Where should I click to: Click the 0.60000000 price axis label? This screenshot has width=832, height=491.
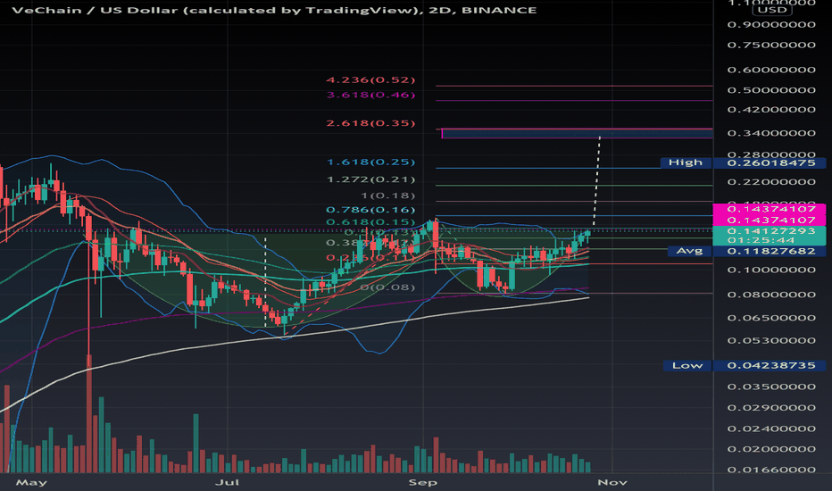(x=771, y=70)
